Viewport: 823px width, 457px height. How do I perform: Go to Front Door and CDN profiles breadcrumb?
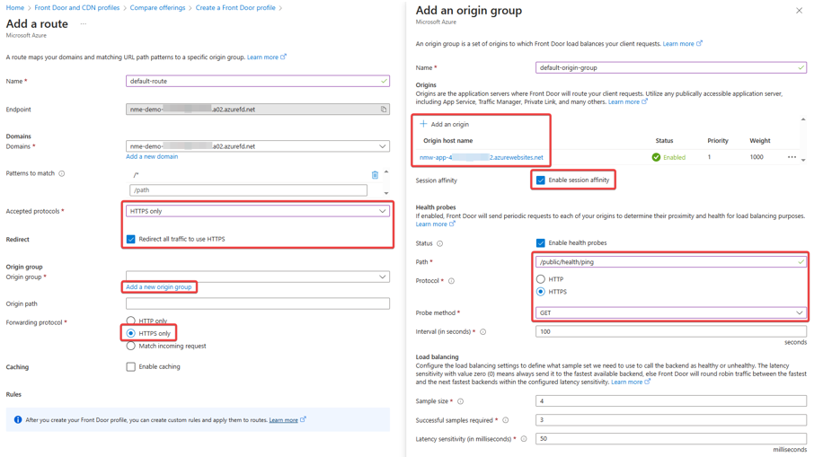[76, 8]
